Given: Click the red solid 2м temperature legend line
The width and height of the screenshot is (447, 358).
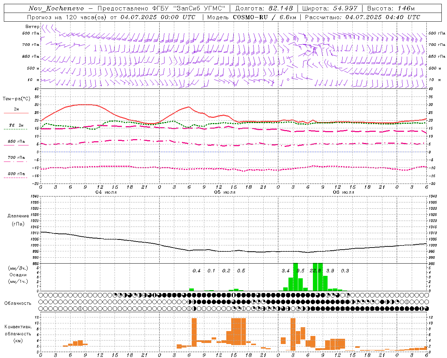Looking at the screenshot, I should 16,113.
